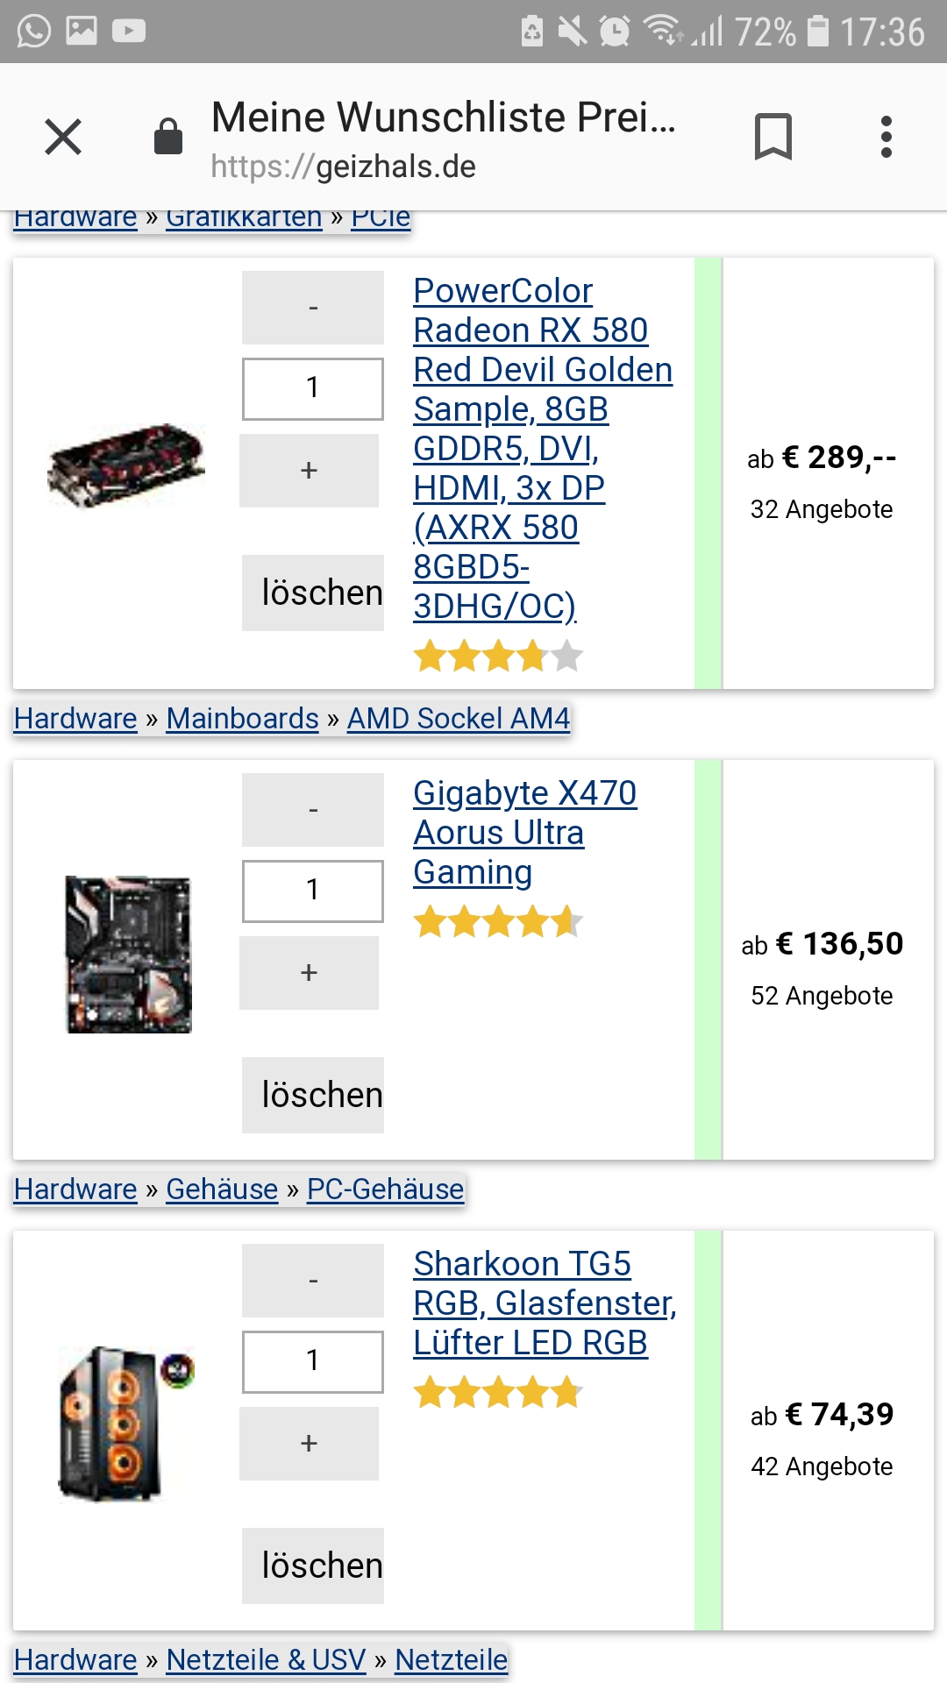Delete the RX 580 using its löschen button
Image resolution: width=947 pixels, height=1683 pixels.
(313, 592)
